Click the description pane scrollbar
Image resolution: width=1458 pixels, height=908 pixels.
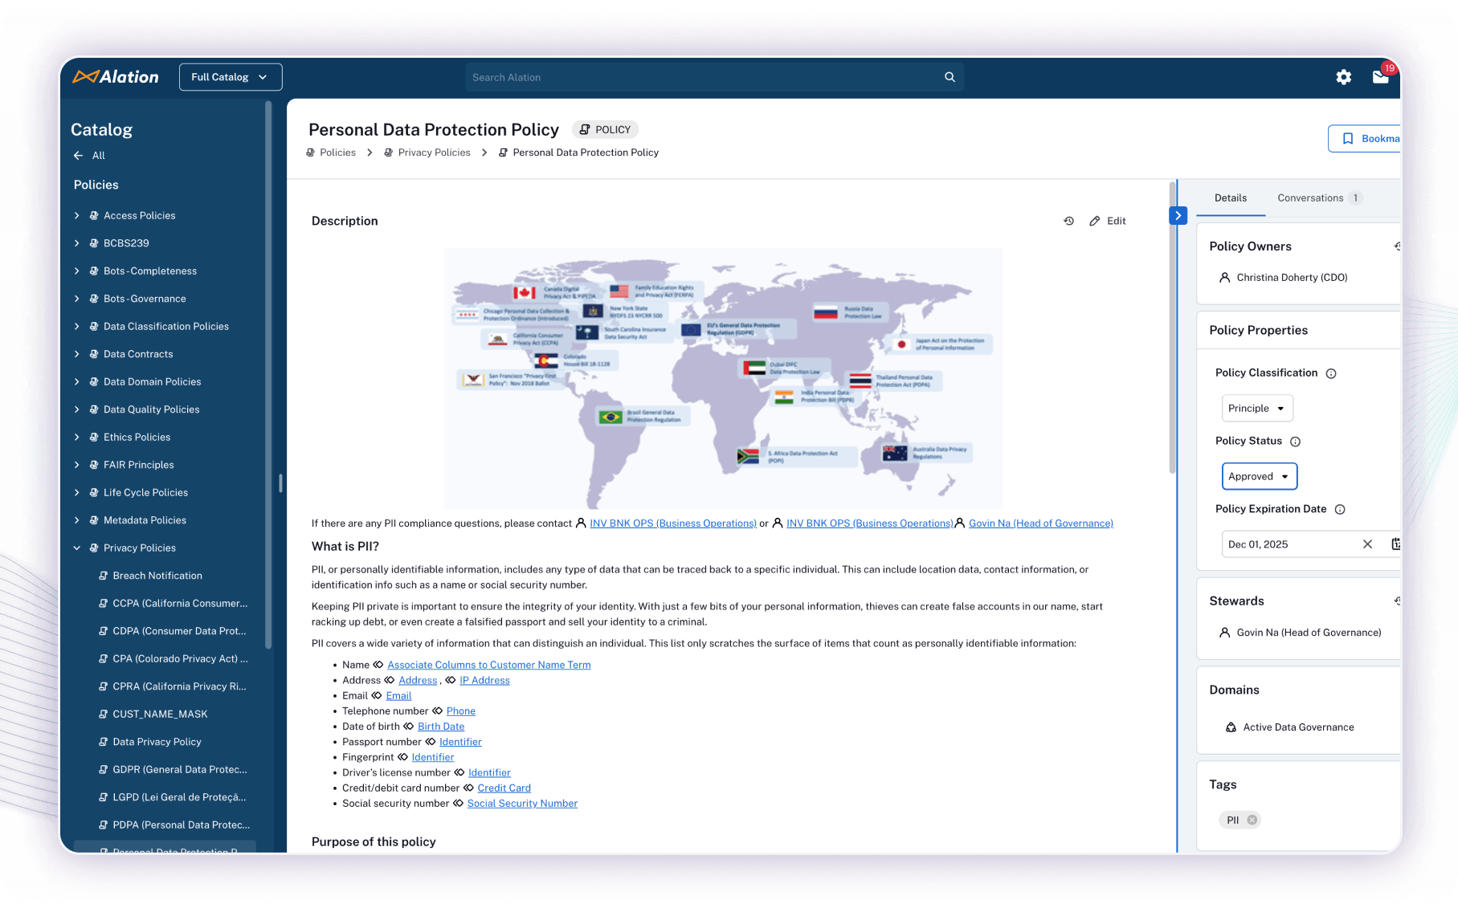pyautogui.click(x=1173, y=328)
